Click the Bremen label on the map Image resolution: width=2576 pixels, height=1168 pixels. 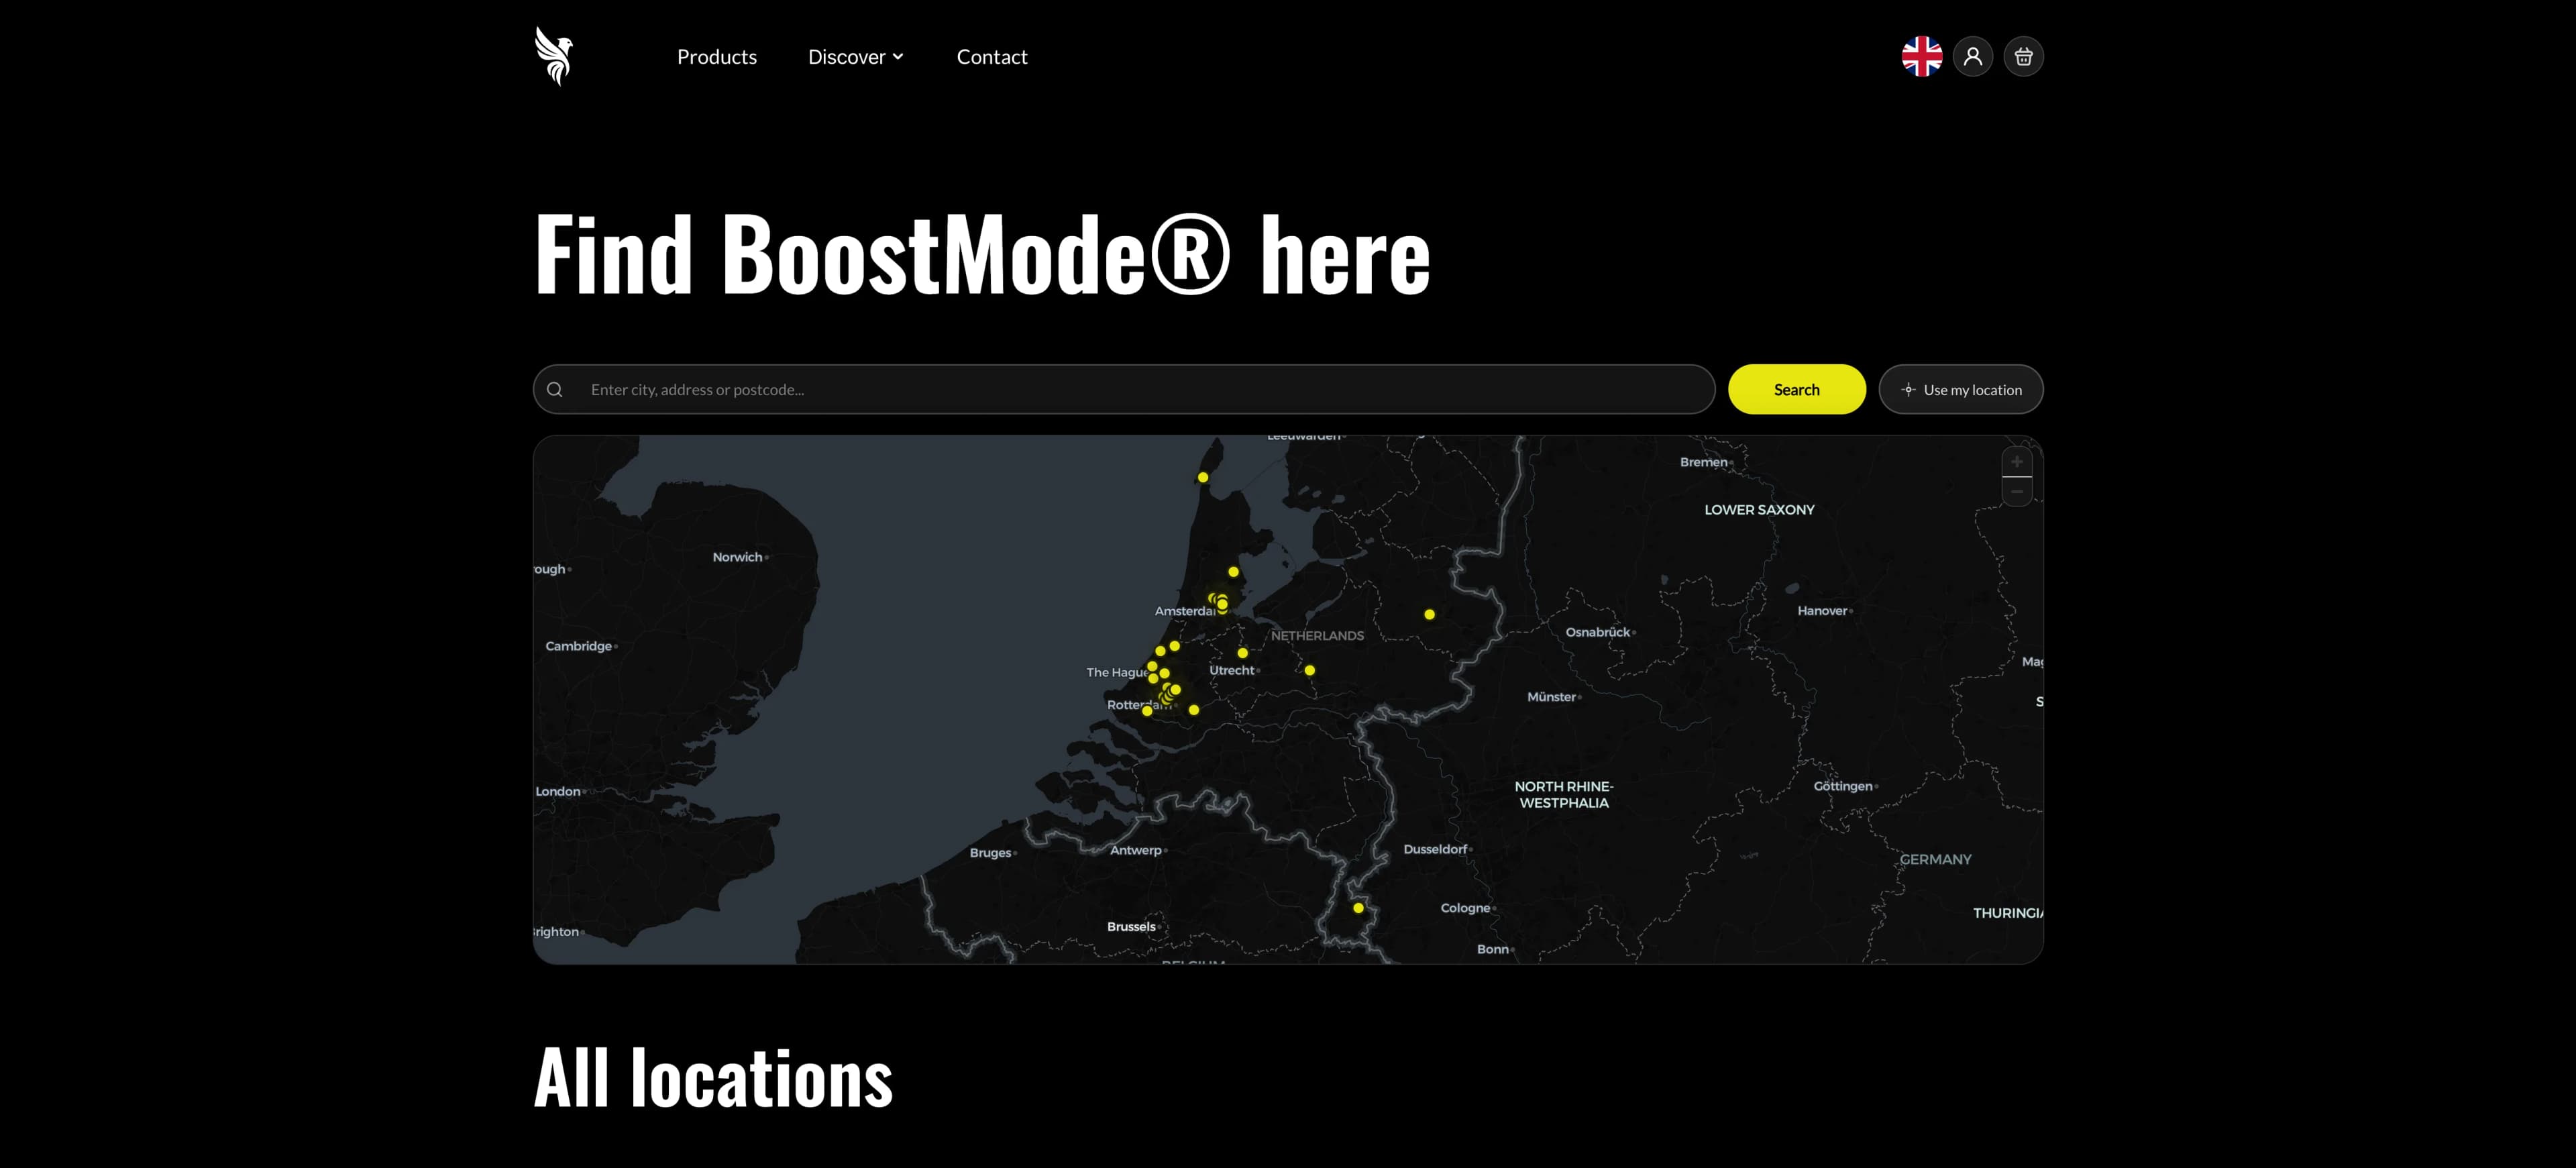[x=1704, y=462]
